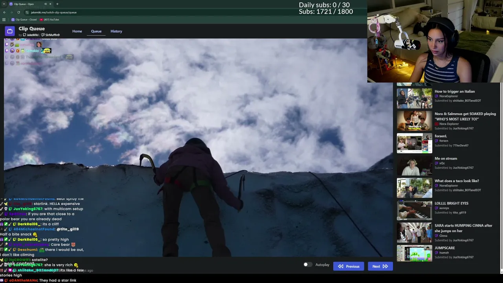The image size is (503, 283).
Task: Select the 'LOLLLL BRIGHT EYES' clip thumbnail
Action: pyautogui.click(x=414, y=210)
